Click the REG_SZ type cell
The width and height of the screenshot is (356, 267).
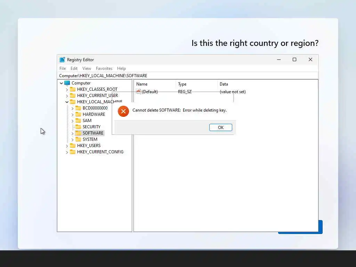pyautogui.click(x=185, y=92)
